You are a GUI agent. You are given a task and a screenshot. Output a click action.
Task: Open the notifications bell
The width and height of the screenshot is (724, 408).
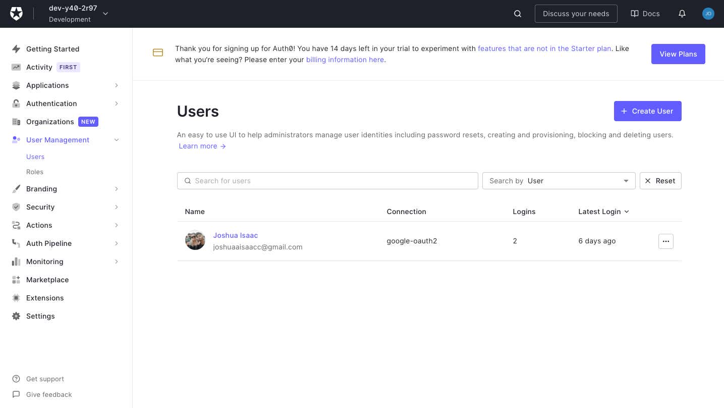pos(682,14)
